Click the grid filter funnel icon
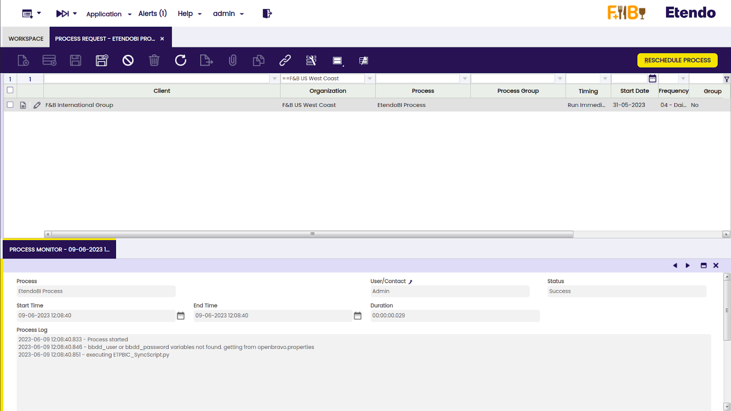731x411 pixels. (x=726, y=79)
